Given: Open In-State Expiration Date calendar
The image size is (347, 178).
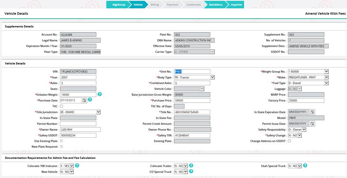Looking at the screenshot, I should click(312, 112).
